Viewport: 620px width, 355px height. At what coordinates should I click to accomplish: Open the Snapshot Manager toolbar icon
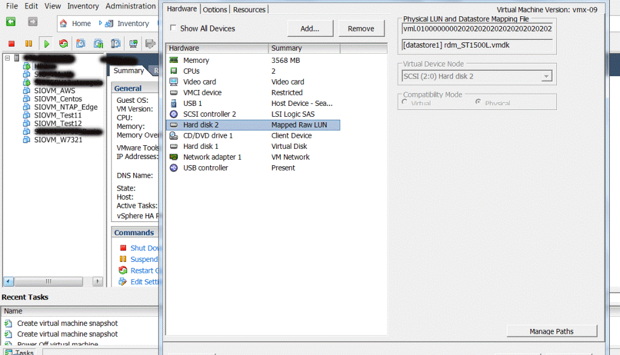point(116,44)
